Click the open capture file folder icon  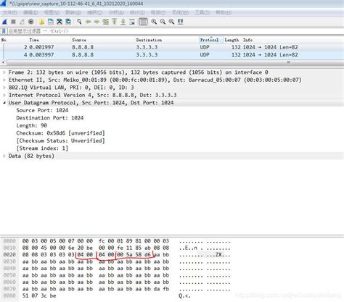41,22
